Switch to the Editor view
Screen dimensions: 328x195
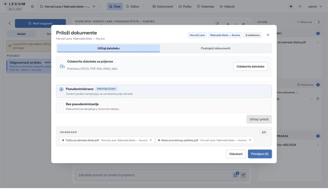pyautogui.click(x=133, y=6)
